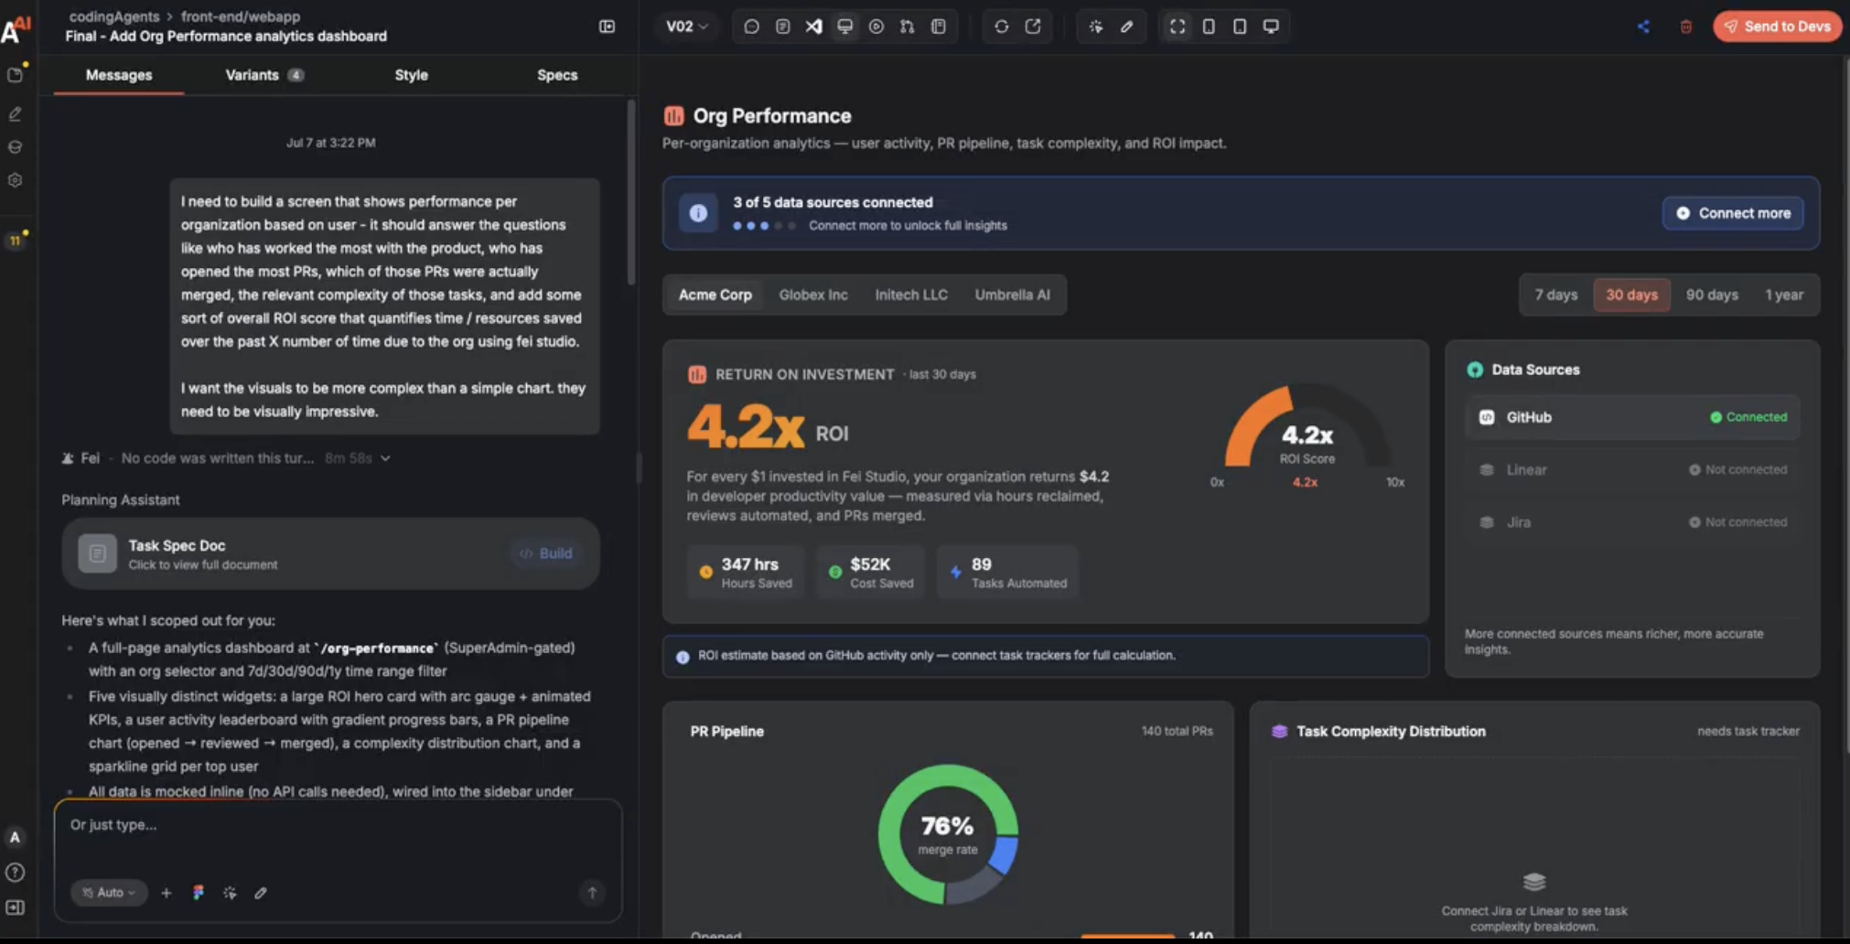Switch preview to mobile phone viewport

click(x=1209, y=27)
